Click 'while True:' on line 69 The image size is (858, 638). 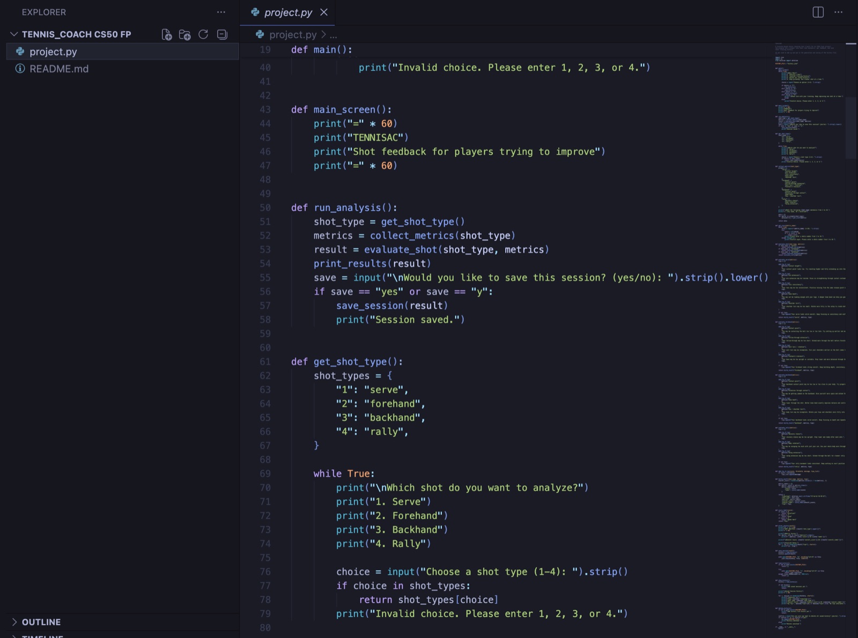tap(344, 473)
